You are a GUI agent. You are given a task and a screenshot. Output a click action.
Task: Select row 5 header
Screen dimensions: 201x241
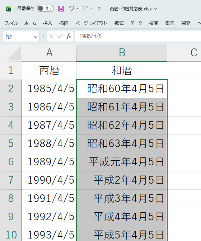click(11, 144)
